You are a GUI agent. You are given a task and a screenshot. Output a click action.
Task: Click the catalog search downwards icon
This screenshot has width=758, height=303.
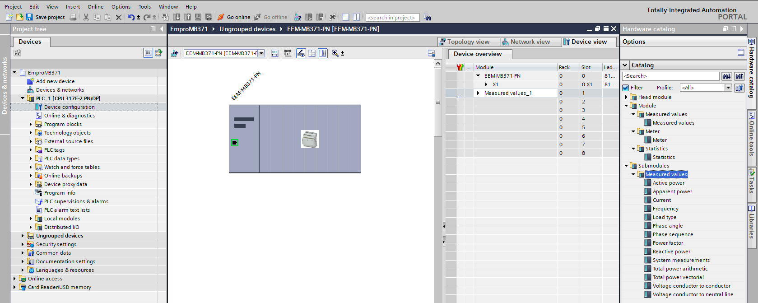tap(727, 76)
